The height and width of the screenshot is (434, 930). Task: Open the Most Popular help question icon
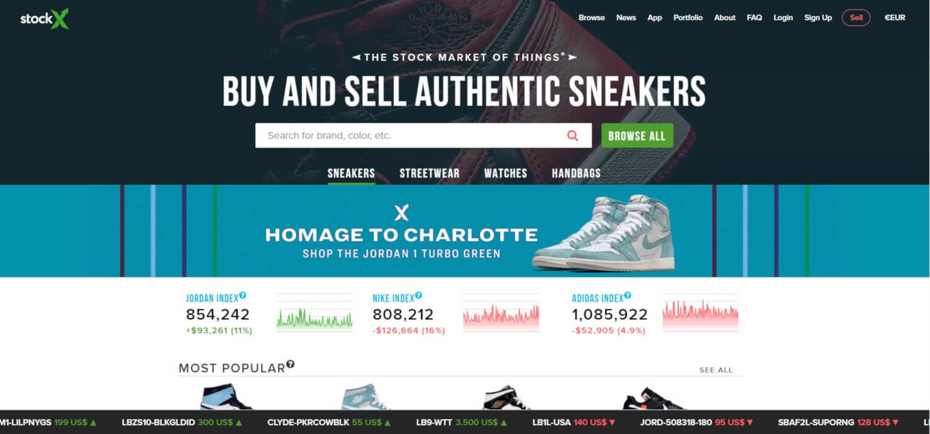pos(290,365)
